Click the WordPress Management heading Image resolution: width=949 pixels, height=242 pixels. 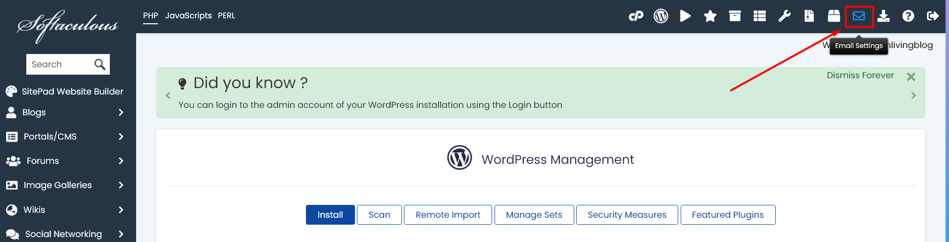[557, 160]
